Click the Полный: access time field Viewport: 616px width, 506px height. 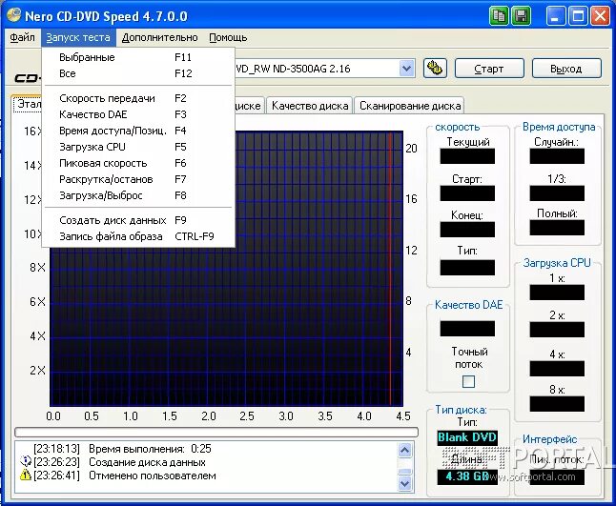coord(557,228)
